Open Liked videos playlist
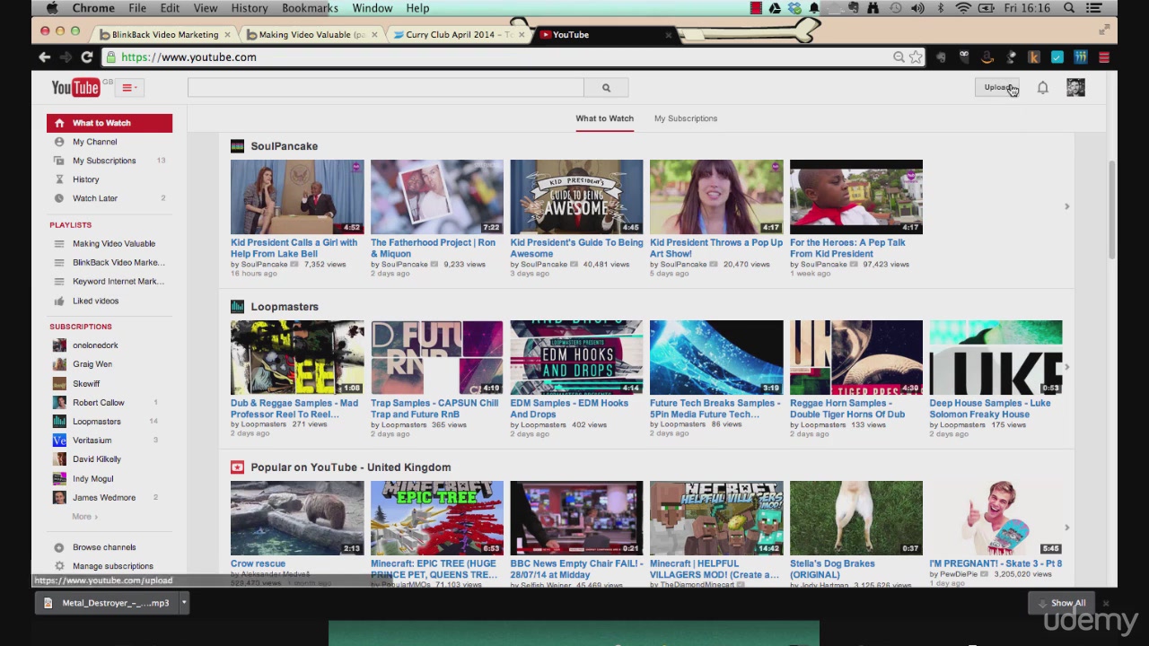The height and width of the screenshot is (646, 1149). click(x=95, y=301)
